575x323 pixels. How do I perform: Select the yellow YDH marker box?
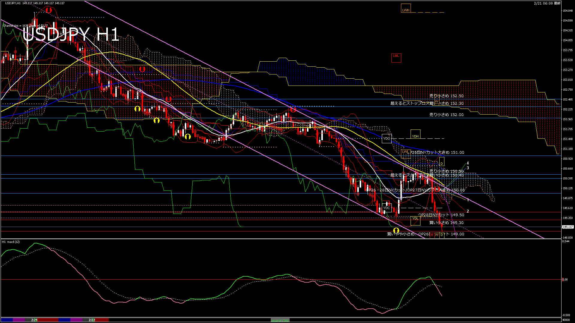click(415, 134)
